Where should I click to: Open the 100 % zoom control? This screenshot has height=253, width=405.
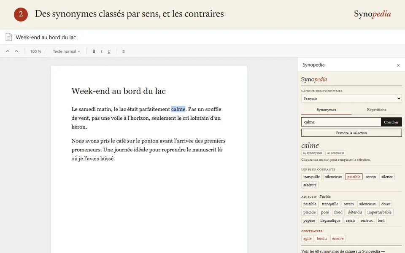[35, 51]
